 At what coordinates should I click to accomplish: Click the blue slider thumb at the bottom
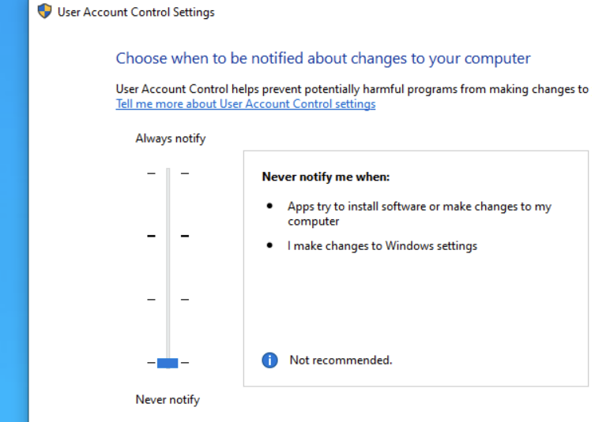coord(168,363)
